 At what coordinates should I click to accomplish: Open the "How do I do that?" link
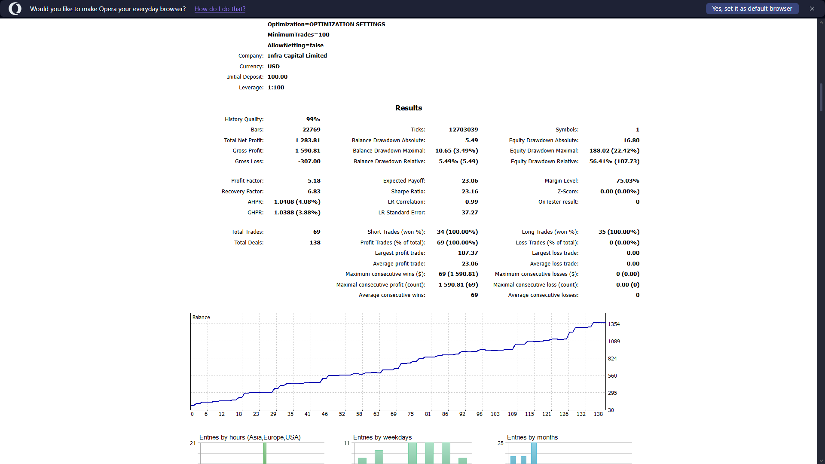click(x=220, y=9)
